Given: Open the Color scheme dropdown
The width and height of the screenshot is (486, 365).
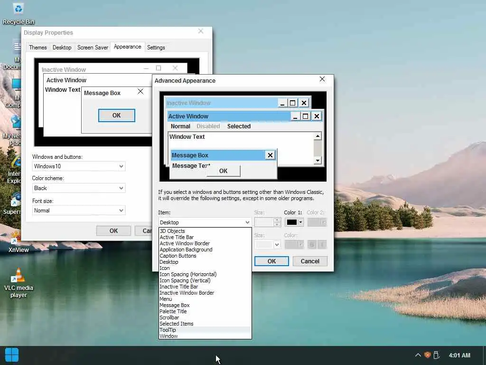Looking at the screenshot, I should pos(79,188).
